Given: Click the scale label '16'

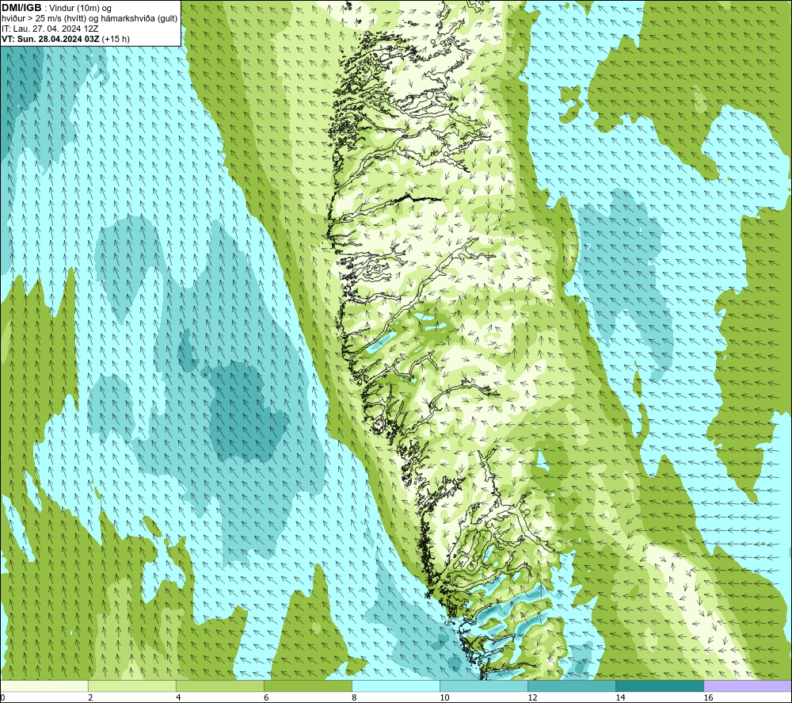Looking at the screenshot, I should coord(708,697).
